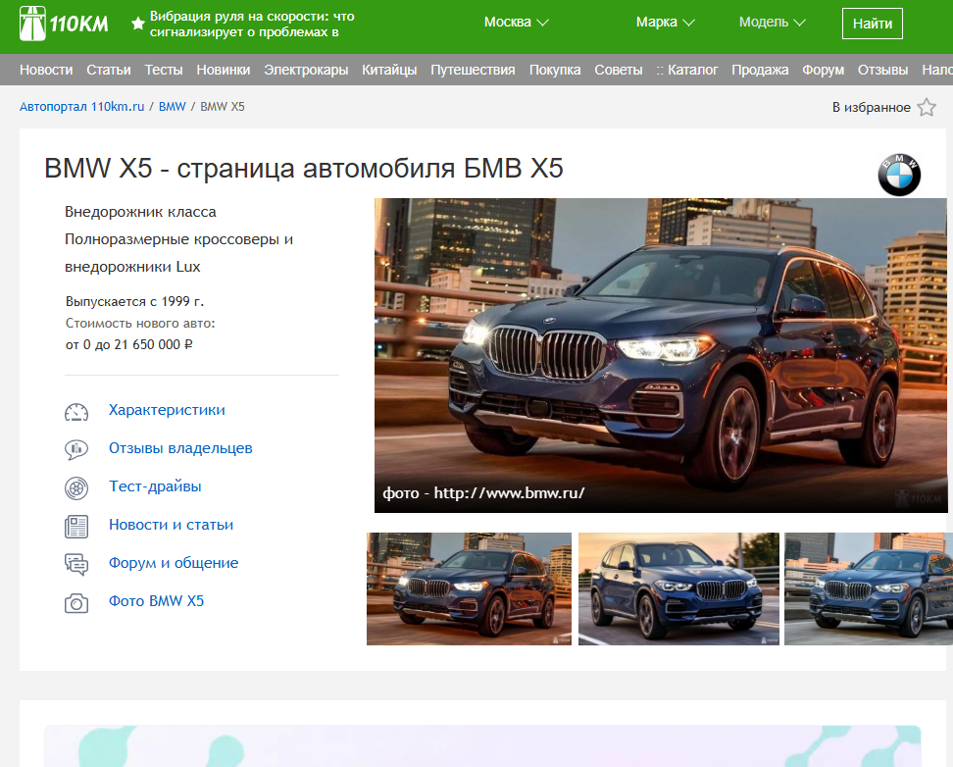Open the Форум menu item
Image resolution: width=953 pixels, height=767 pixels.
coord(823,70)
